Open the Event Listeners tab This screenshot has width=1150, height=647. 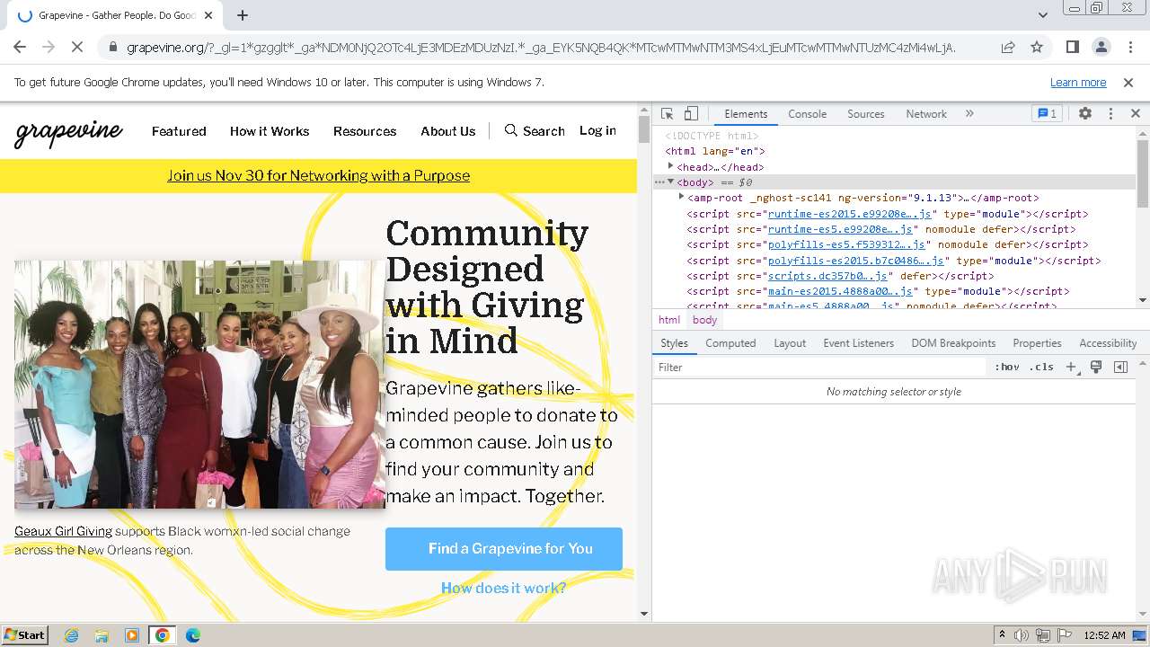[858, 343]
